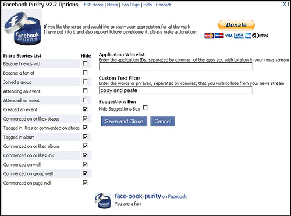Click the yellow Donate button

[x=236, y=25]
